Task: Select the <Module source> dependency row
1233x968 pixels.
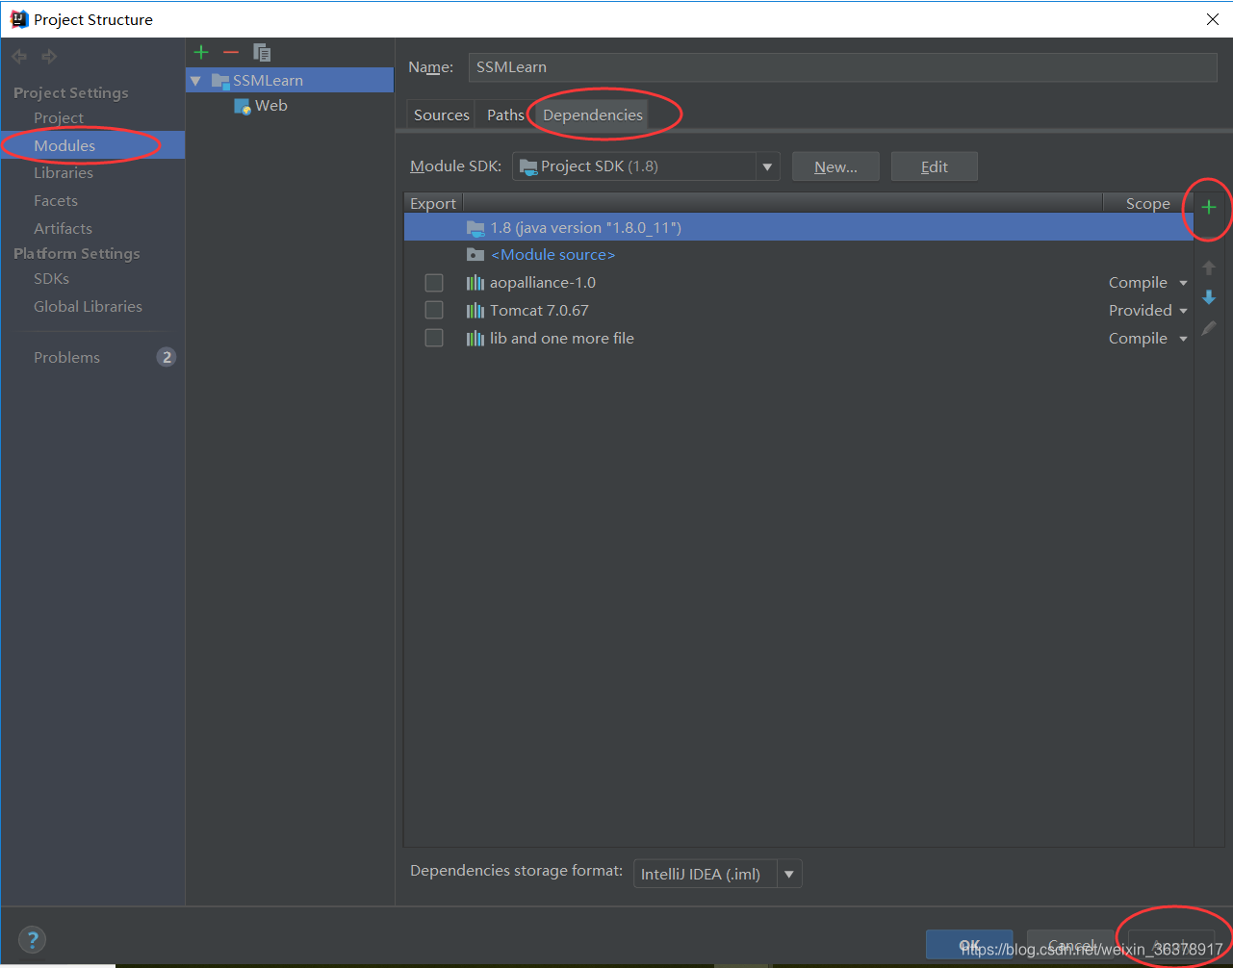Action: (799, 255)
